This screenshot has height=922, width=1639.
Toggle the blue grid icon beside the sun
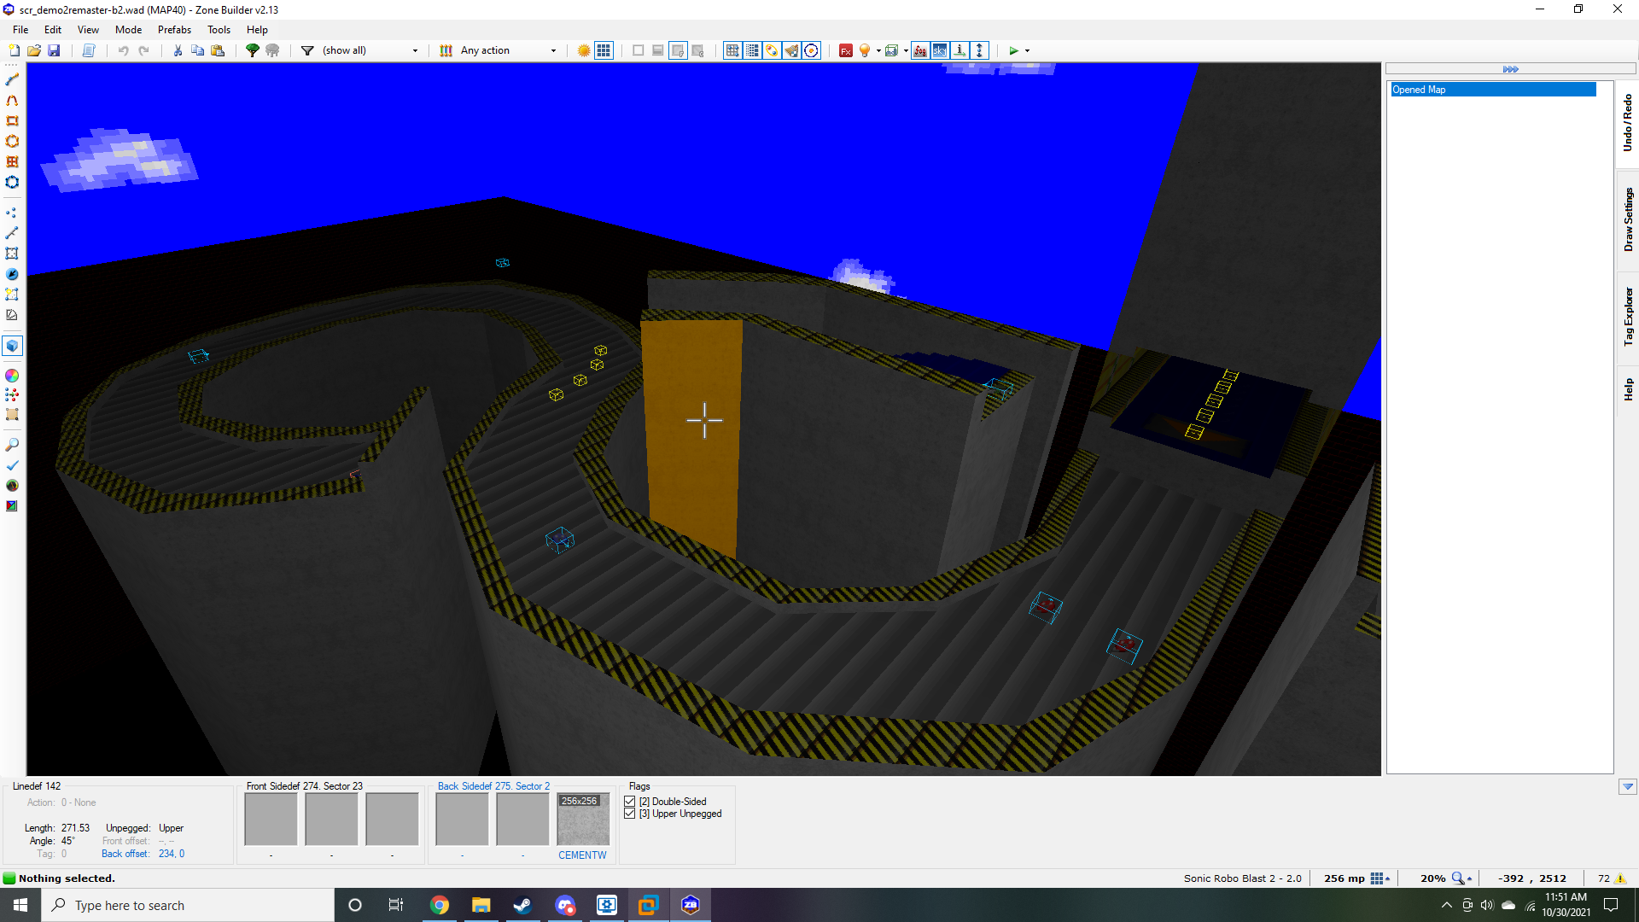coord(604,50)
